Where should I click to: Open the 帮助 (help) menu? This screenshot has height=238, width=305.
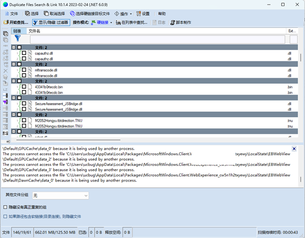click(162, 14)
